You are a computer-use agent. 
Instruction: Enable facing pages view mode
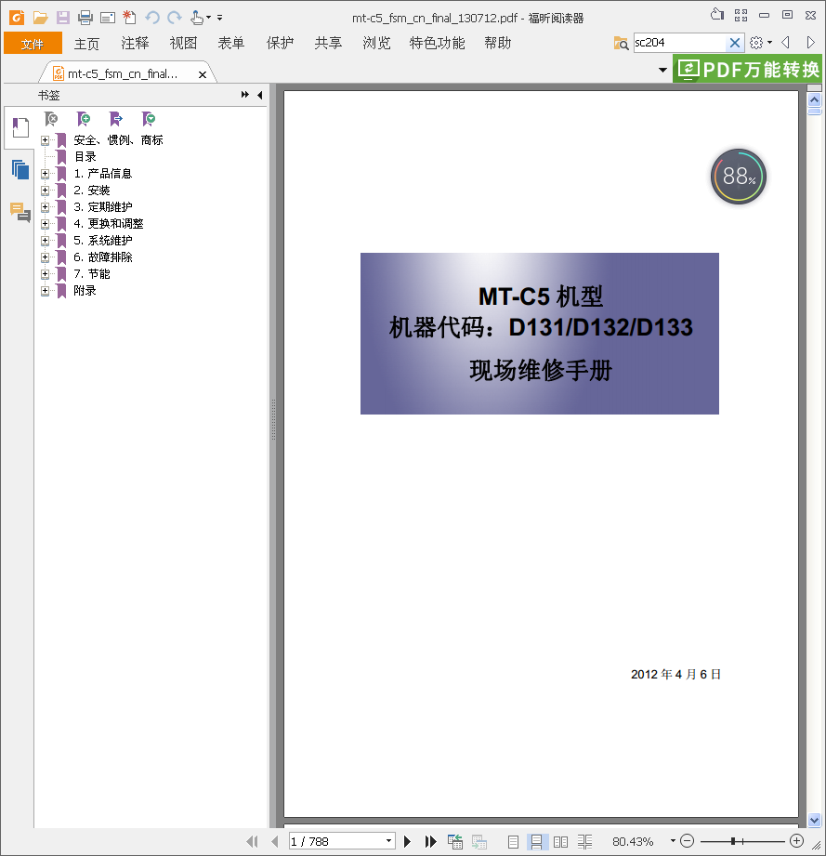pos(560,841)
